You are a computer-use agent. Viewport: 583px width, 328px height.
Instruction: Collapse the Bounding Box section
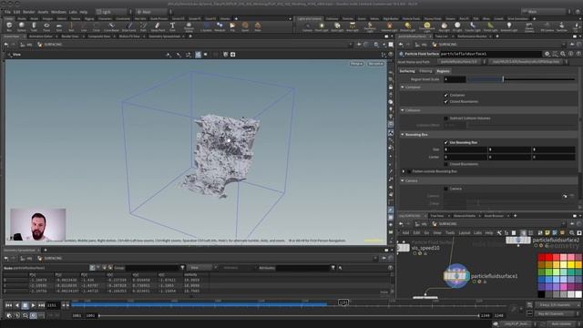[403, 135]
